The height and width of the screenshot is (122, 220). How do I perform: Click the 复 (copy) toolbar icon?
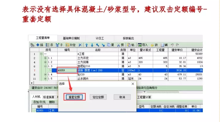[110, 45]
